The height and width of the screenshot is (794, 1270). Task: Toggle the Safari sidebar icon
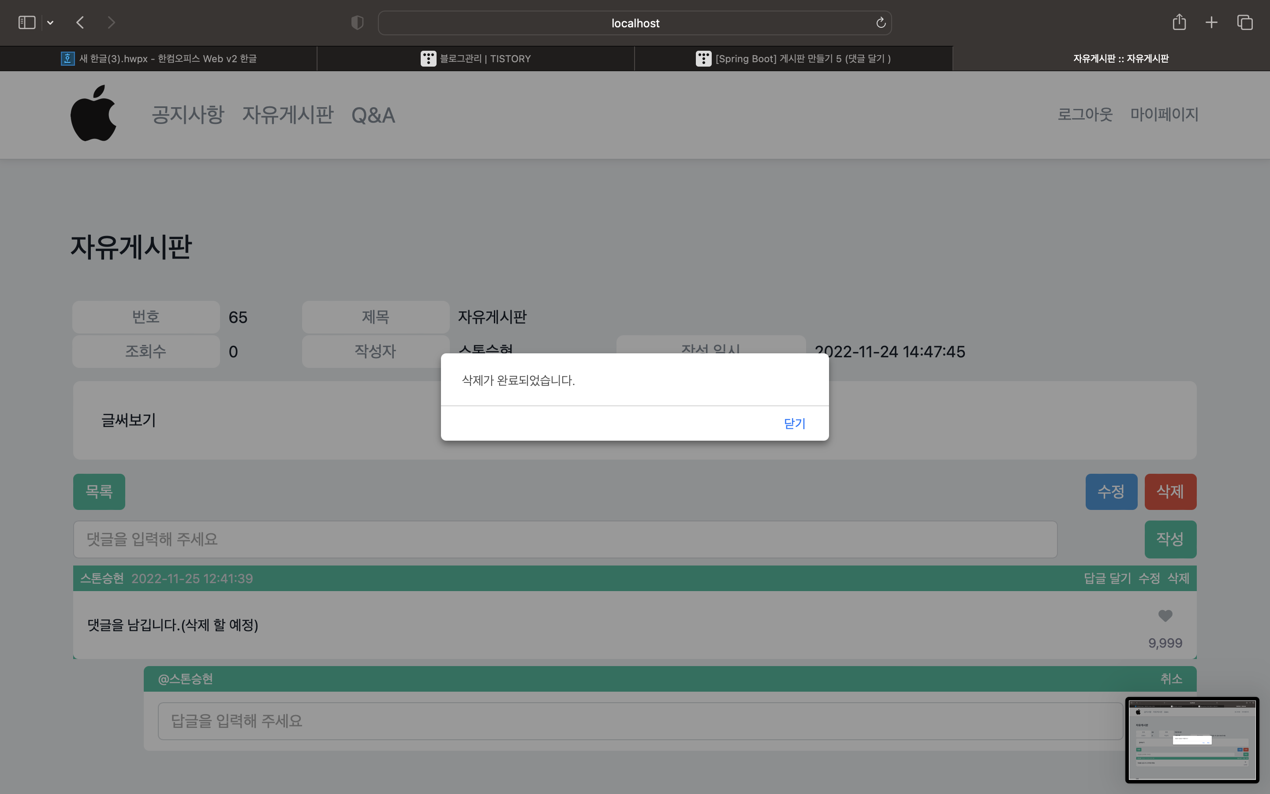click(x=27, y=22)
